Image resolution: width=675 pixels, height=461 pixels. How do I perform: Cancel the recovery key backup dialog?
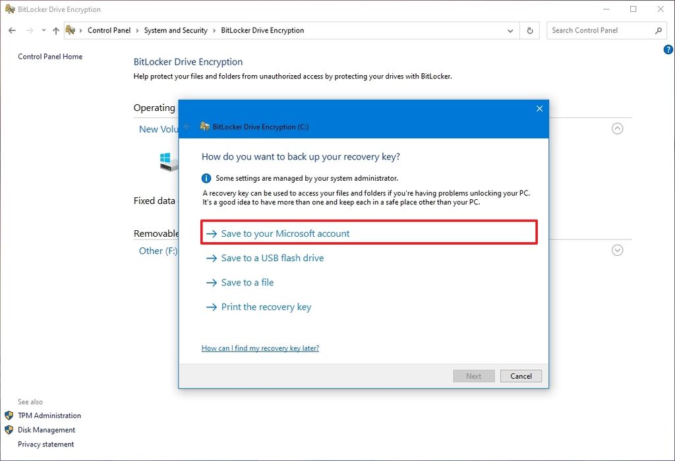[x=521, y=376]
